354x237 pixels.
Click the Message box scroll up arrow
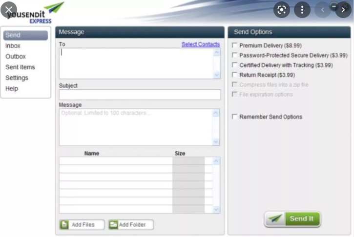(216, 113)
